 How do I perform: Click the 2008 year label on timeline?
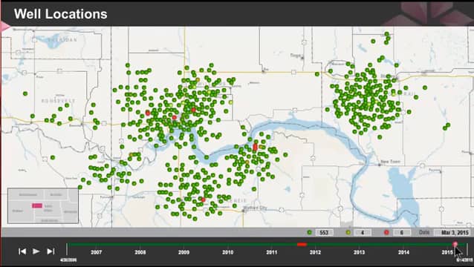[140, 252]
